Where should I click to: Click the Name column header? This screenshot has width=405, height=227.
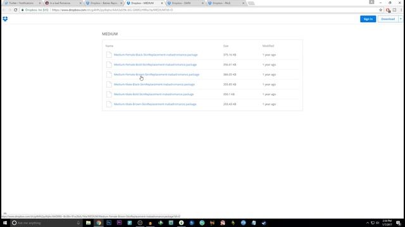point(109,46)
